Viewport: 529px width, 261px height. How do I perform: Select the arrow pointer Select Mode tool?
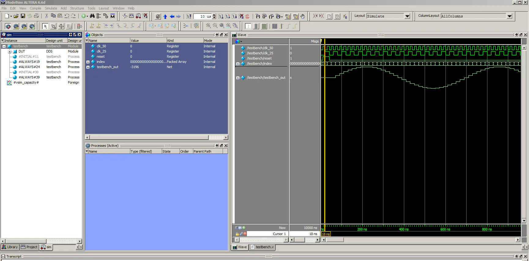45,26
